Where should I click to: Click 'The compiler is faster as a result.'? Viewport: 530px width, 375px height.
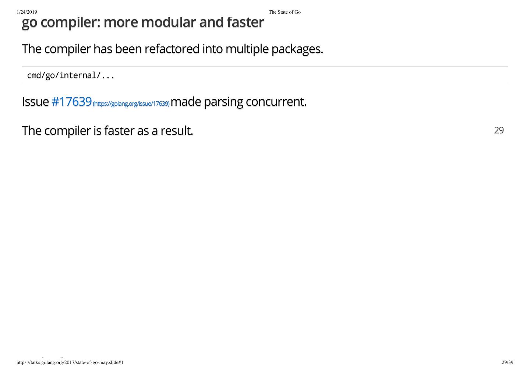point(107,130)
